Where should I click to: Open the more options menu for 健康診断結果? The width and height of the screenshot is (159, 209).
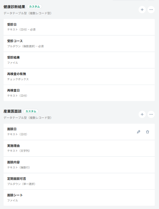coord(151,10)
